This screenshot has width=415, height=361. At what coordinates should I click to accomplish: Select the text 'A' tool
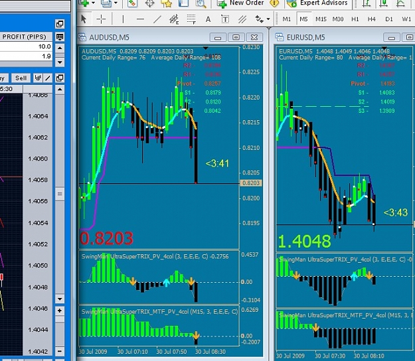(208, 19)
